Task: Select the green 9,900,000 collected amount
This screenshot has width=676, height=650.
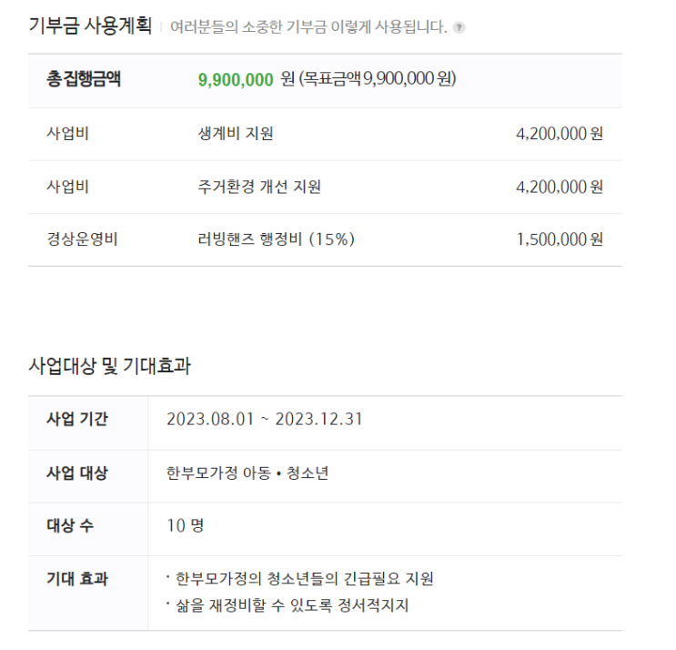Action: tap(236, 80)
